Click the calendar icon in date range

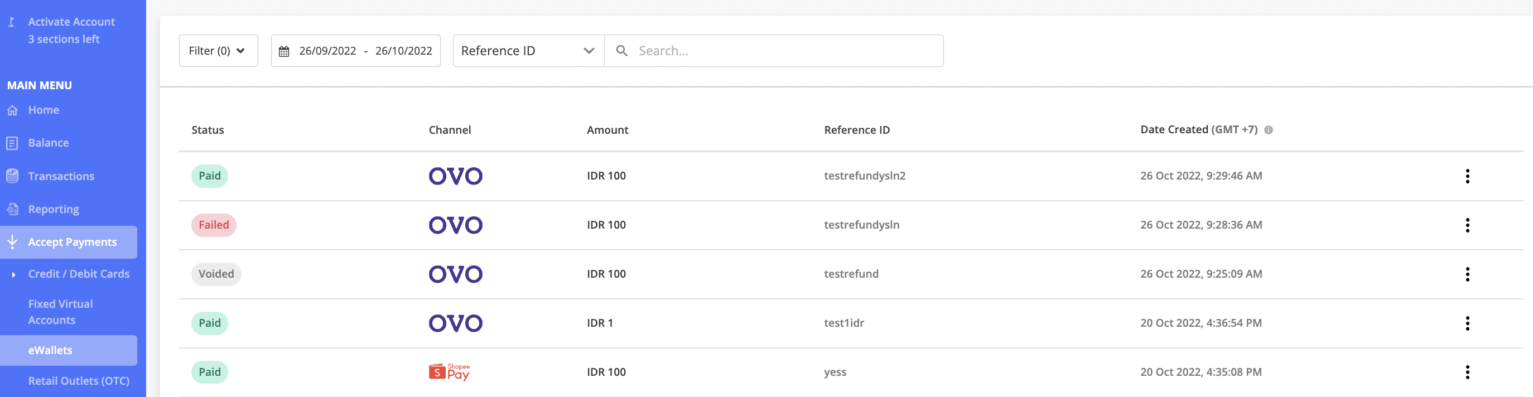pyautogui.click(x=284, y=51)
